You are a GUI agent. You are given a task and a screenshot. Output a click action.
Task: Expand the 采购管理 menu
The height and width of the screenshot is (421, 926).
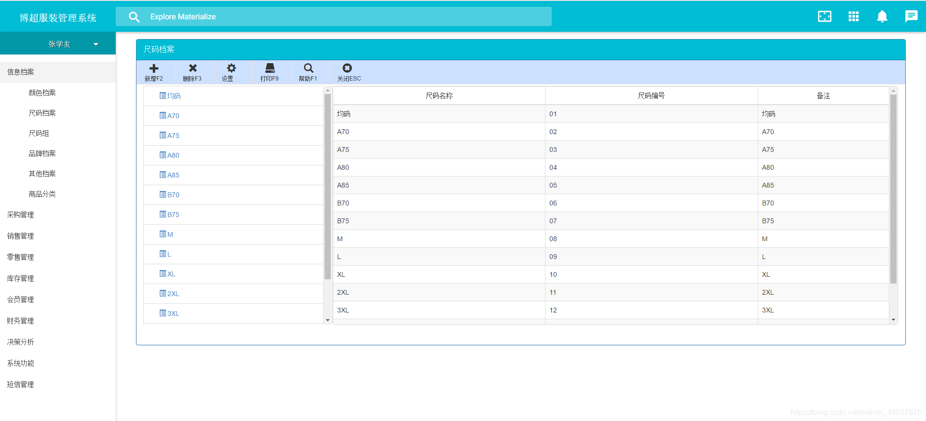click(58, 215)
